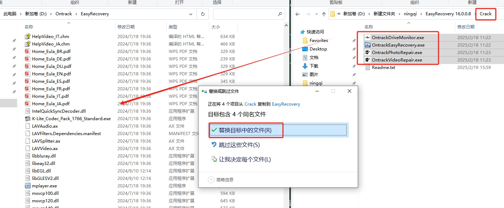
Task: Expand breadcrumb chevron after Ontrack
Action: coord(77,14)
